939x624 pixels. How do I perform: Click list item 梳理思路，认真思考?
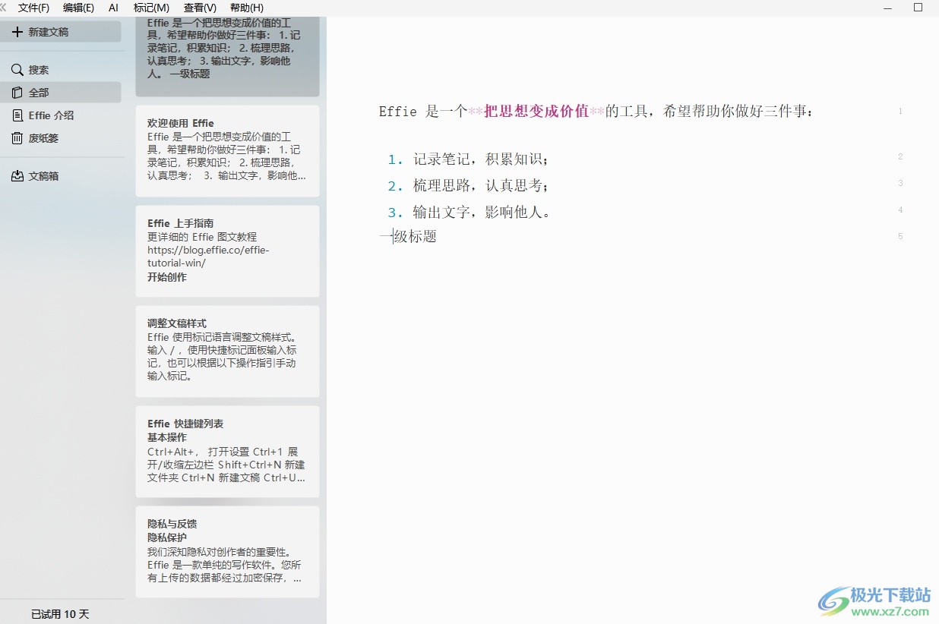click(481, 186)
